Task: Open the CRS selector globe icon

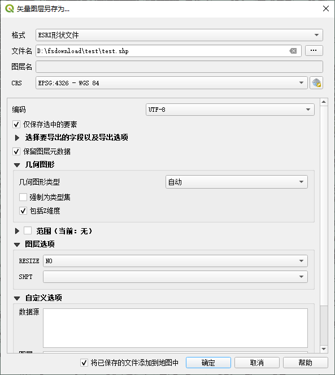Action: pyautogui.click(x=316, y=83)
